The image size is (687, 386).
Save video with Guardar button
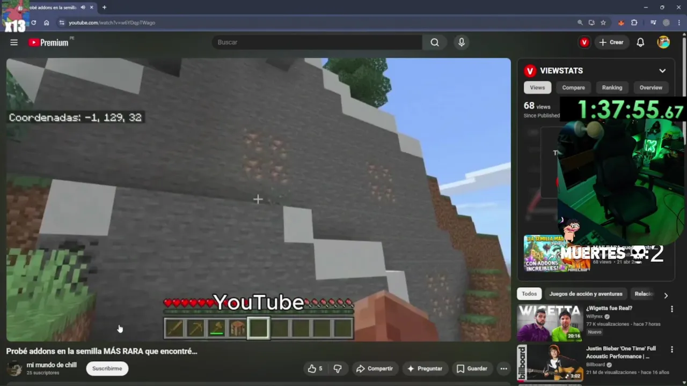coord(472,368)
